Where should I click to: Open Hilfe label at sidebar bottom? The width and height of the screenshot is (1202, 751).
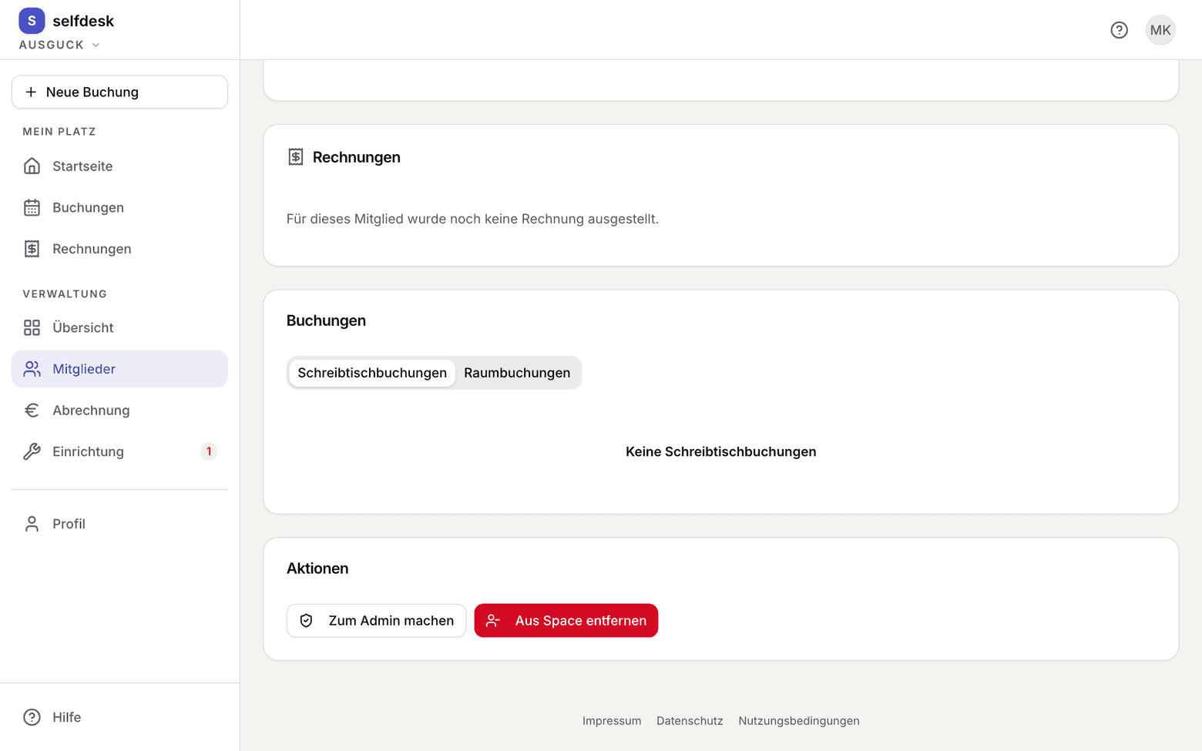pyautogui.click(x=66, y=717)
